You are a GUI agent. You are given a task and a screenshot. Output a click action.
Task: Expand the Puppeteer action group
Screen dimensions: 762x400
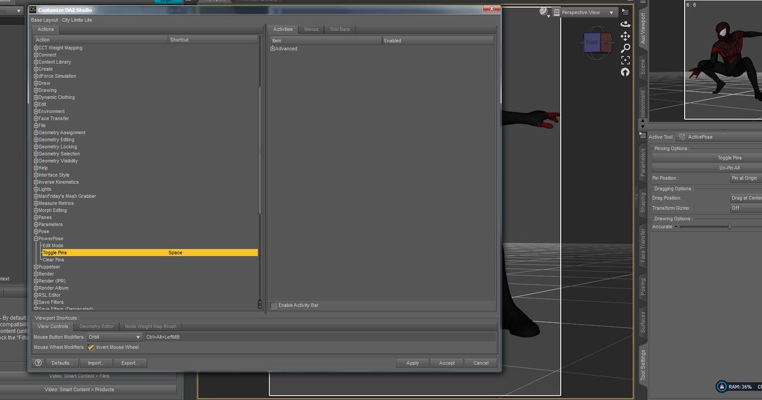(36, 267)
